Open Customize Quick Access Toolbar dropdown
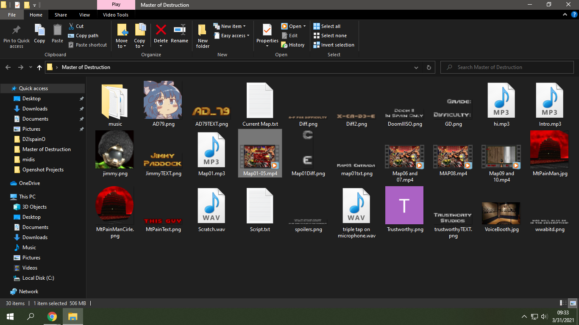 coord(34,5)
